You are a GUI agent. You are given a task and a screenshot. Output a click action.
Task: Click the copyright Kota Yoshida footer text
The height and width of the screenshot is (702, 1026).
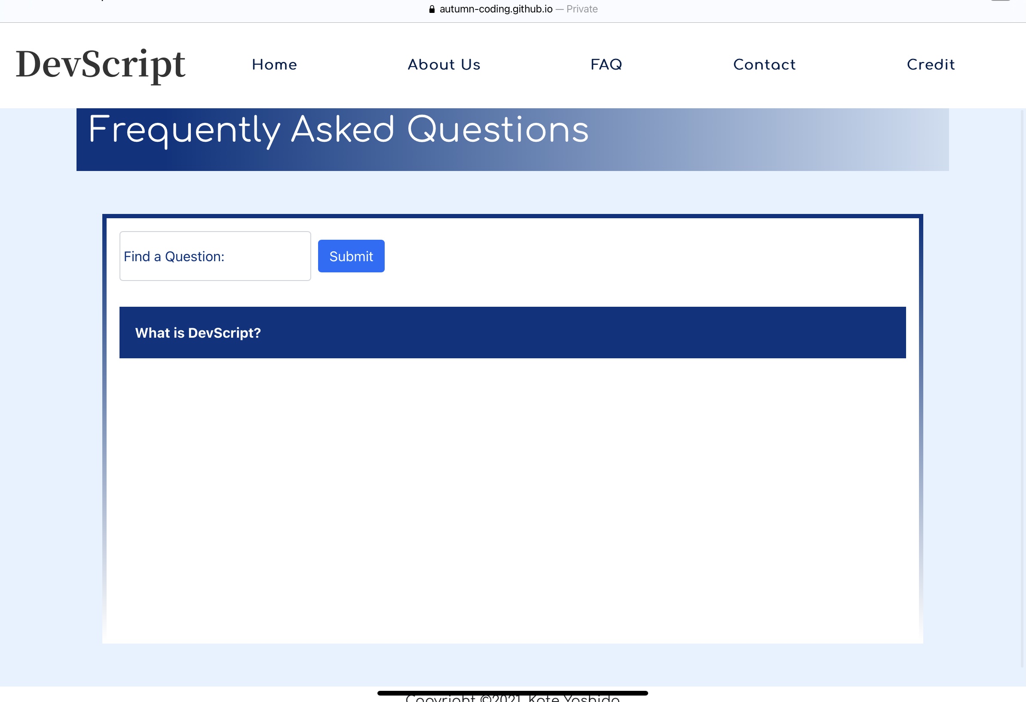pyautogui.click(x=512, y=699)
